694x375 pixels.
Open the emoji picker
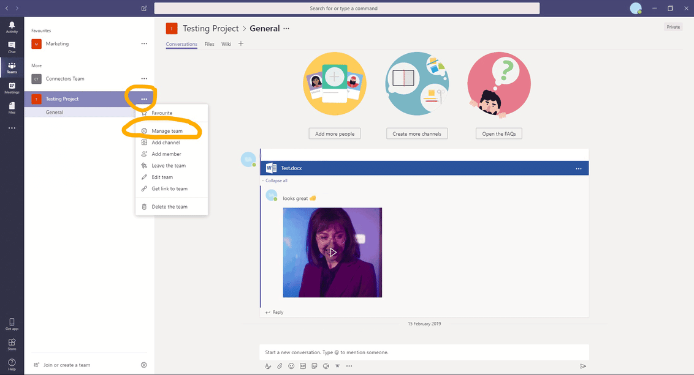point(291,366)
